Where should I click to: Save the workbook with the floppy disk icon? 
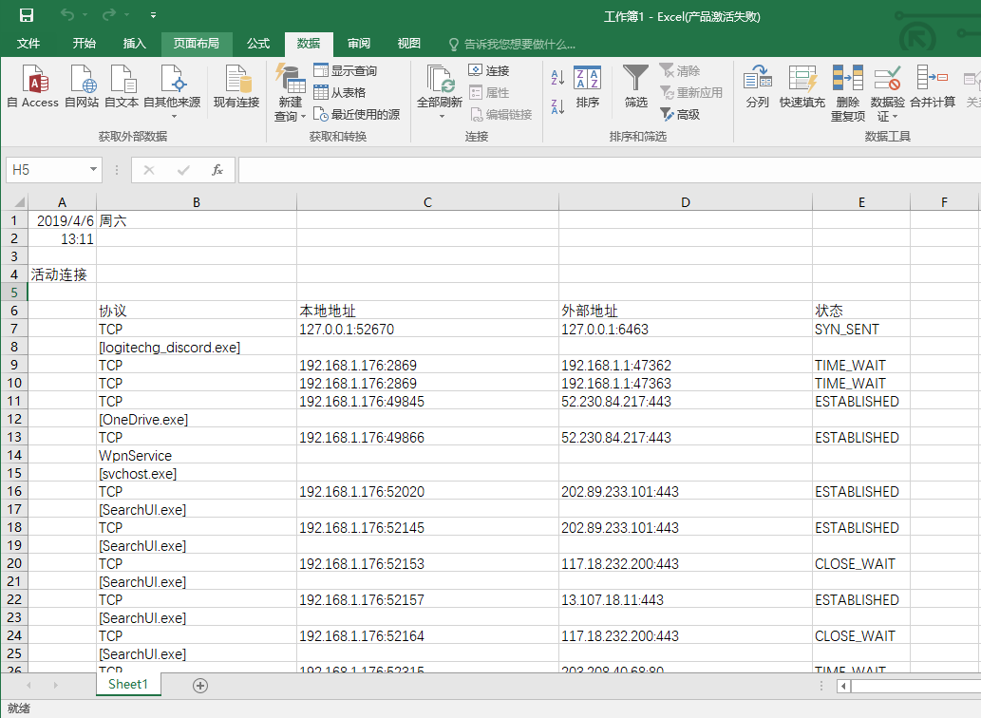(27, 15)
